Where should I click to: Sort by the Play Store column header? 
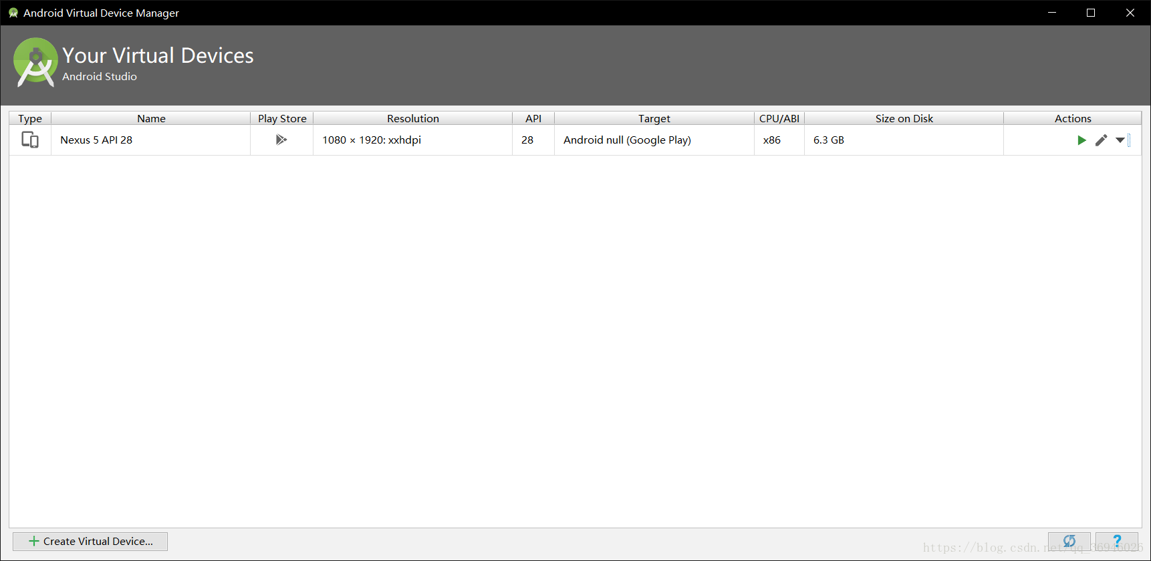coord(282,118)
